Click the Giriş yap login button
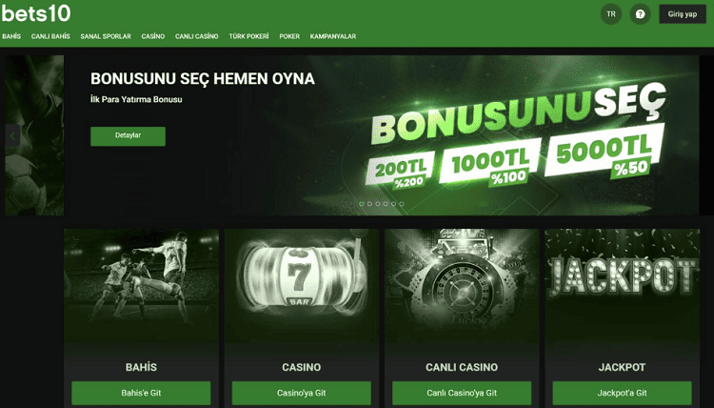The image size is (714, 408). (x=683, y=14)
